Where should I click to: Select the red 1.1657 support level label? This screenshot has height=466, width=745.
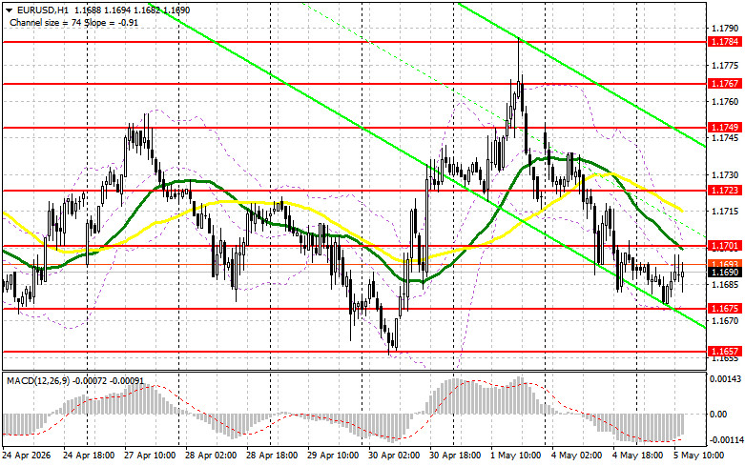coord(725,352)
